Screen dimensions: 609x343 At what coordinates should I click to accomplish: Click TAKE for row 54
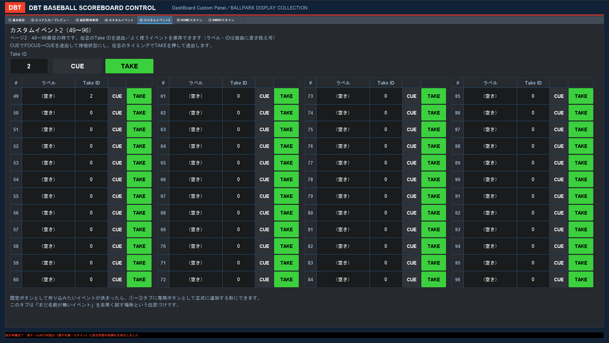(x=139, y=180)
